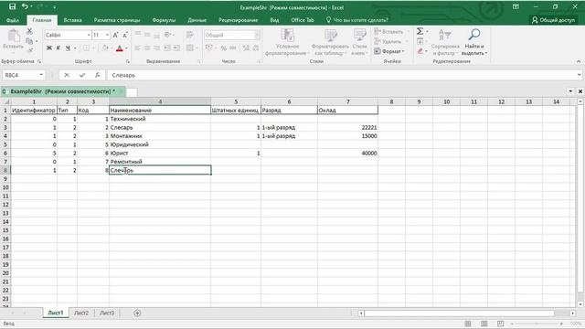Expand the formula bar with its chevron
This screenshot has height=329, width=585.
pos(579,75)
